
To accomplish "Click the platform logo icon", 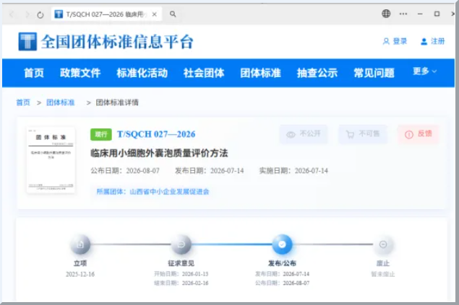I will click(27, 41).
